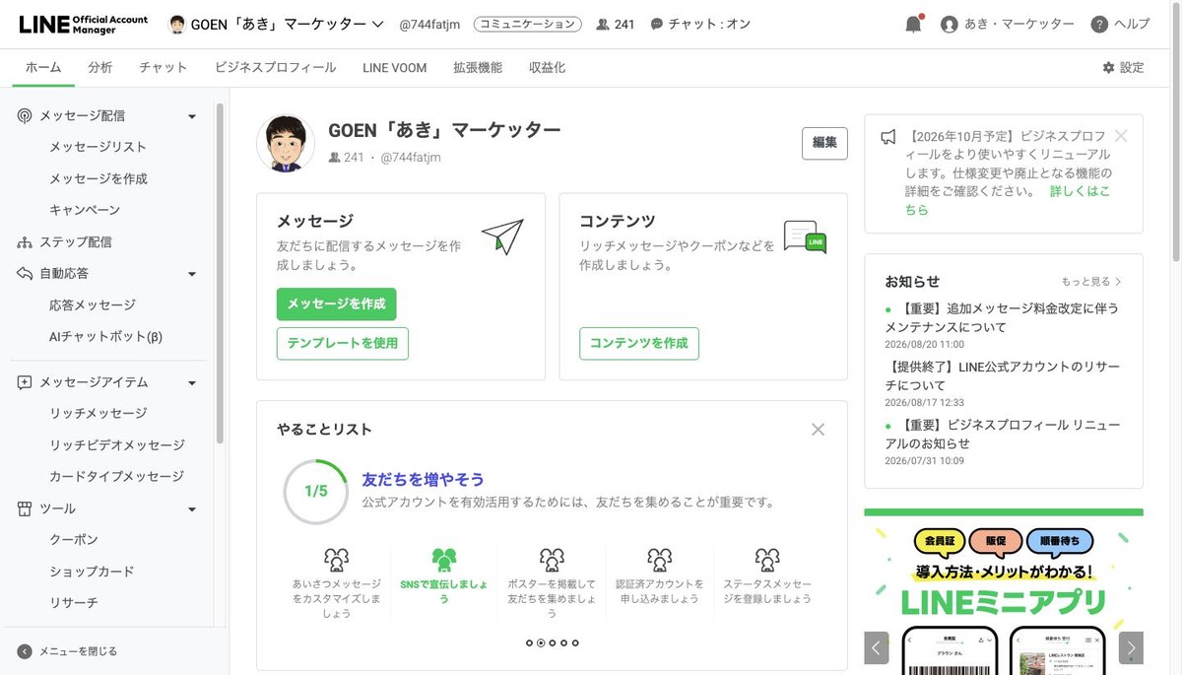Click the green SNSで宣伝しましょう icon

tap(444, 561)
